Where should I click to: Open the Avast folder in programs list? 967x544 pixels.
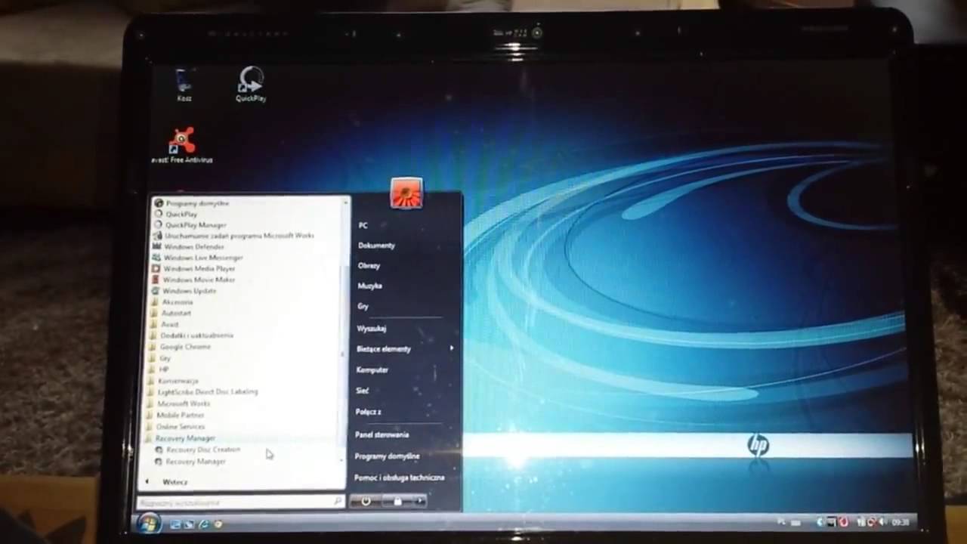click(165, 324)
